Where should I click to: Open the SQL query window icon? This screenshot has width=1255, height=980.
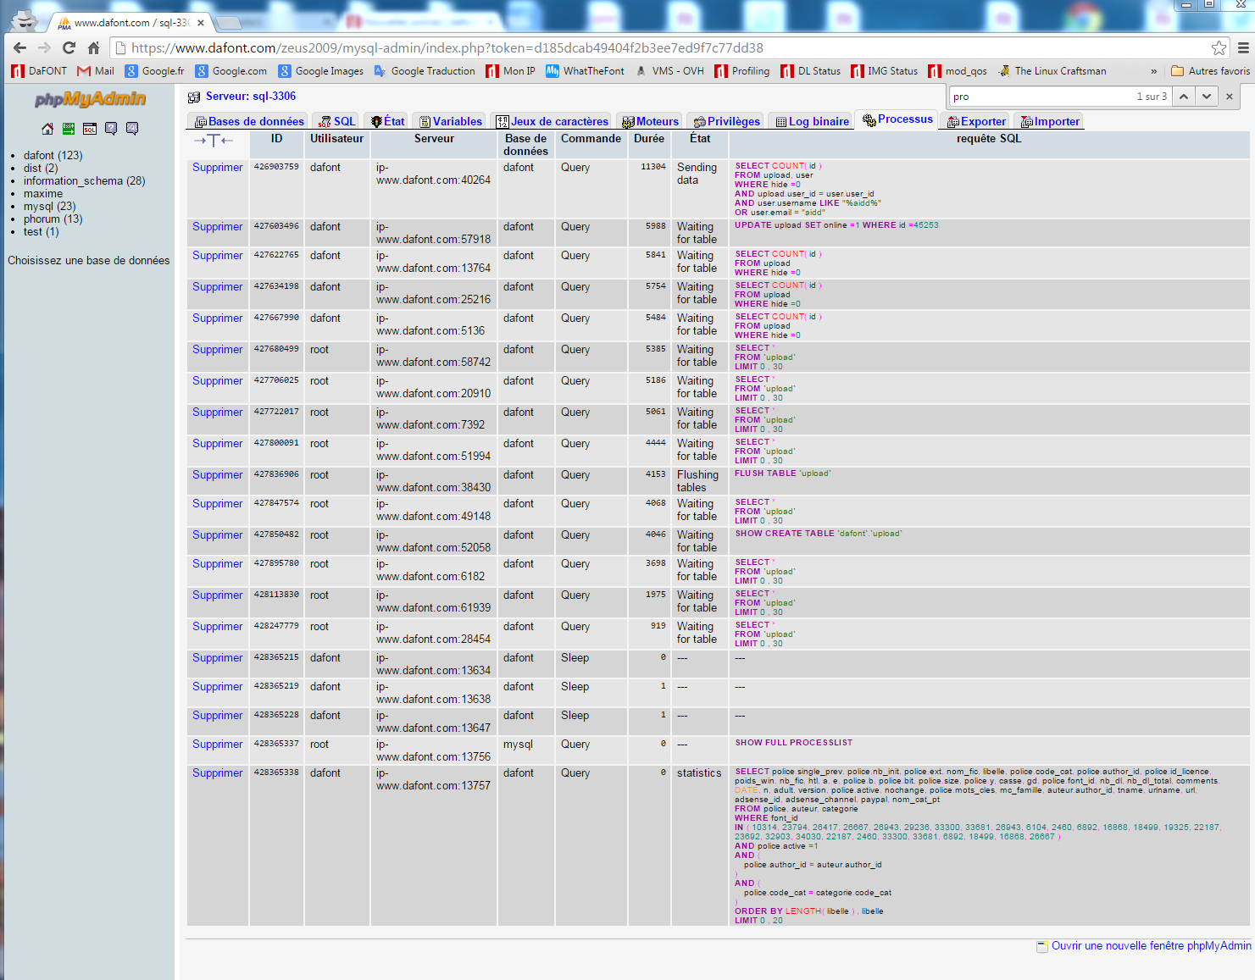(x=90, y=129)
